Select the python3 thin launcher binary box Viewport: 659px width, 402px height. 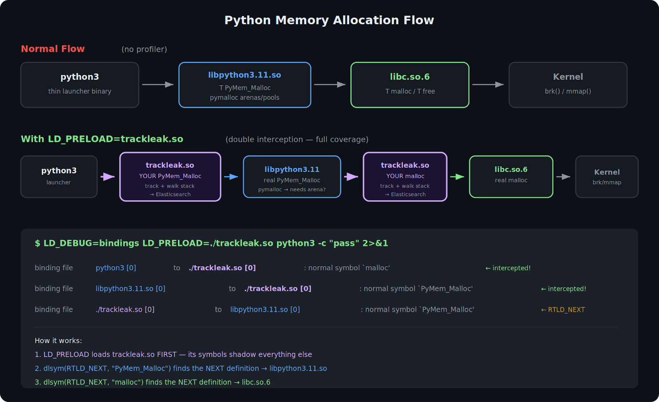80,85
